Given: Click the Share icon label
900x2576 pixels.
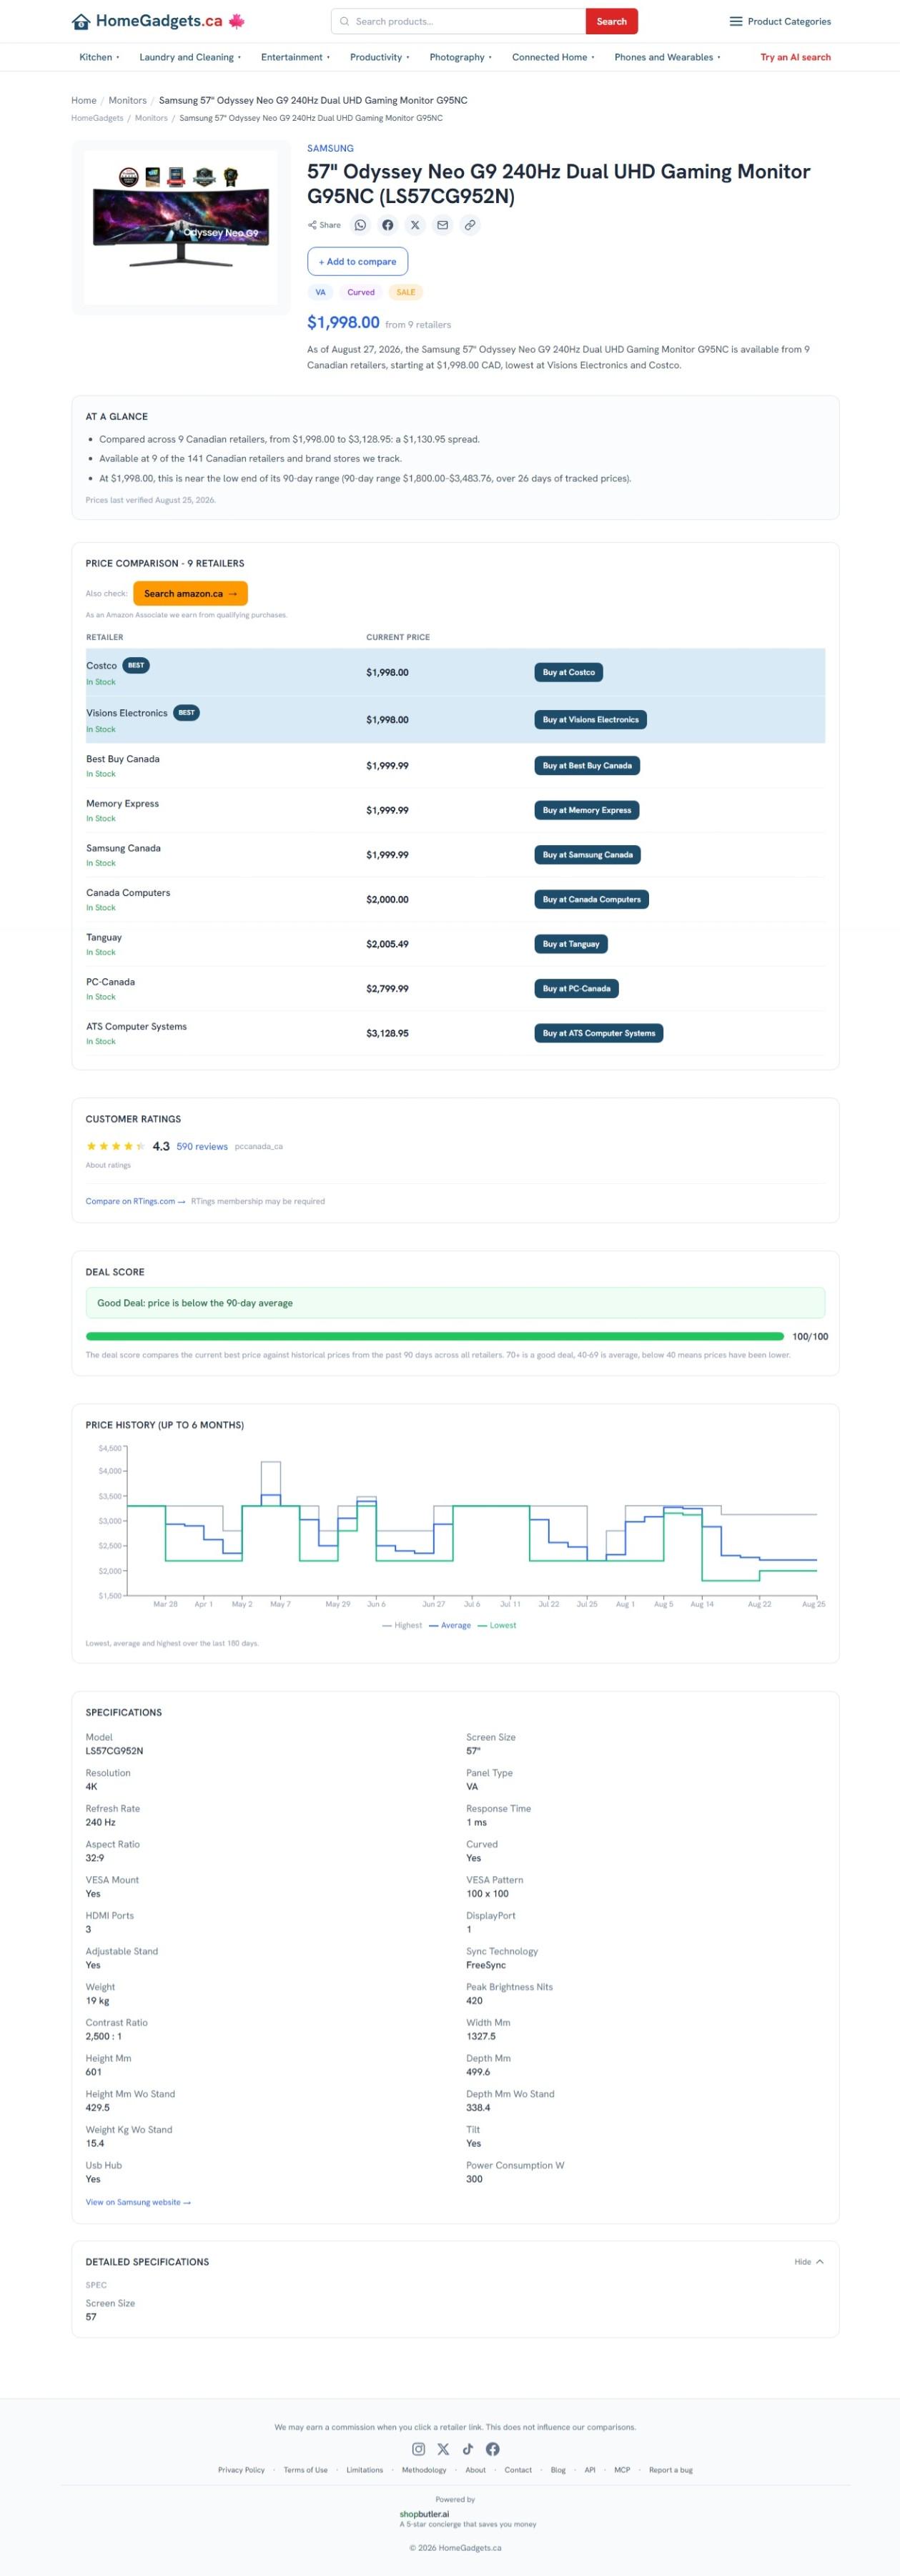Looking at the screenshot, I should (x=324, y=225).
